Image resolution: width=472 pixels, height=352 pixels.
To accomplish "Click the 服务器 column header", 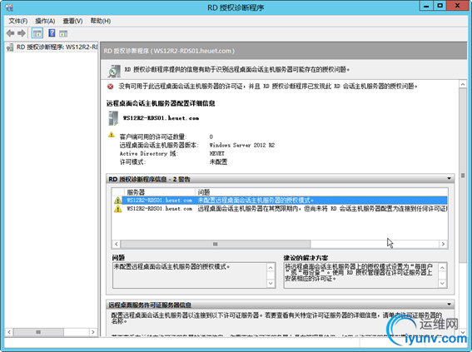I will pos(160,192).
